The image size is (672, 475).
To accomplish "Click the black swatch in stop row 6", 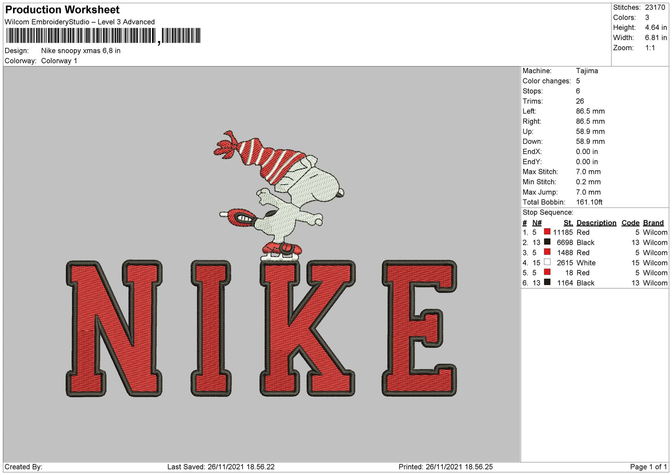I will pyautogui.click(x=547, y=282).
